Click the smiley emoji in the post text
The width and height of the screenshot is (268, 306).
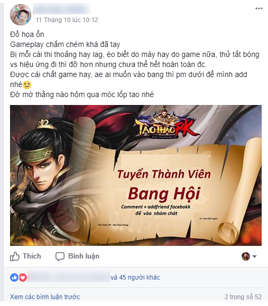(27, 85)
